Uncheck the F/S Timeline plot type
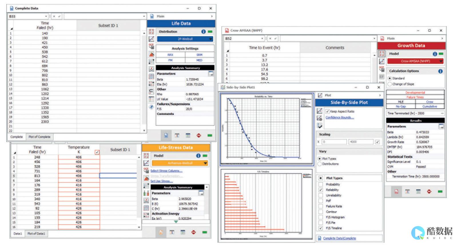Image resolution: width=459 pixels, height=246 pixels. (321, 228)
